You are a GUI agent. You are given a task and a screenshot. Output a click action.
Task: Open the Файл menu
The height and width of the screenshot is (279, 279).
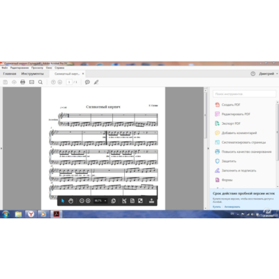[x=5, y=68]
